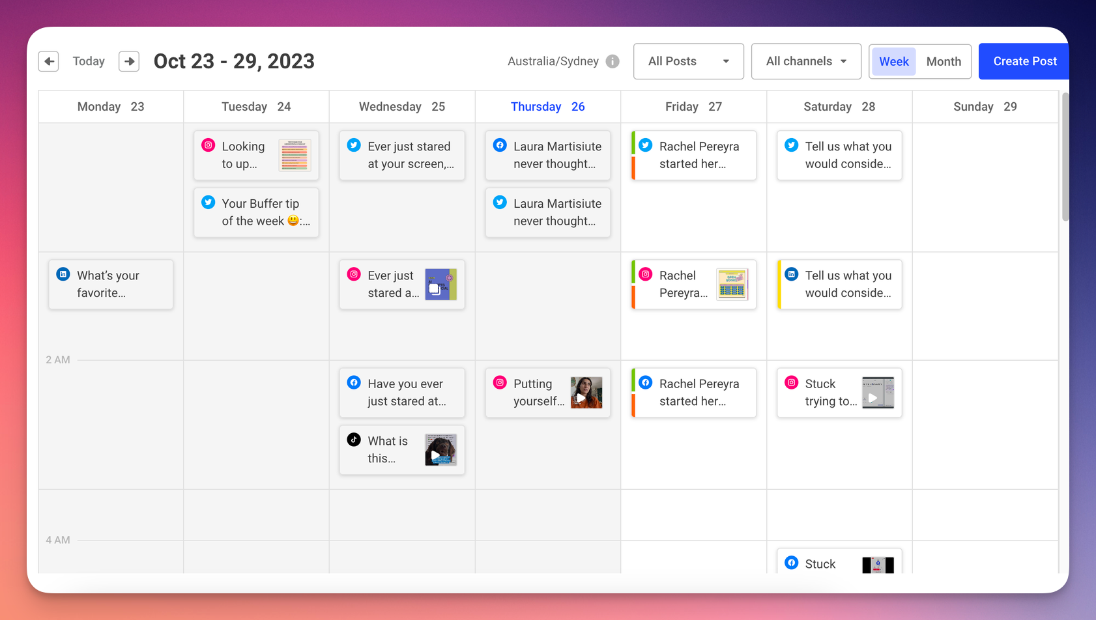
Task: Select the TikTok icon on the "What is this" post
Action: tap(354, 439)
